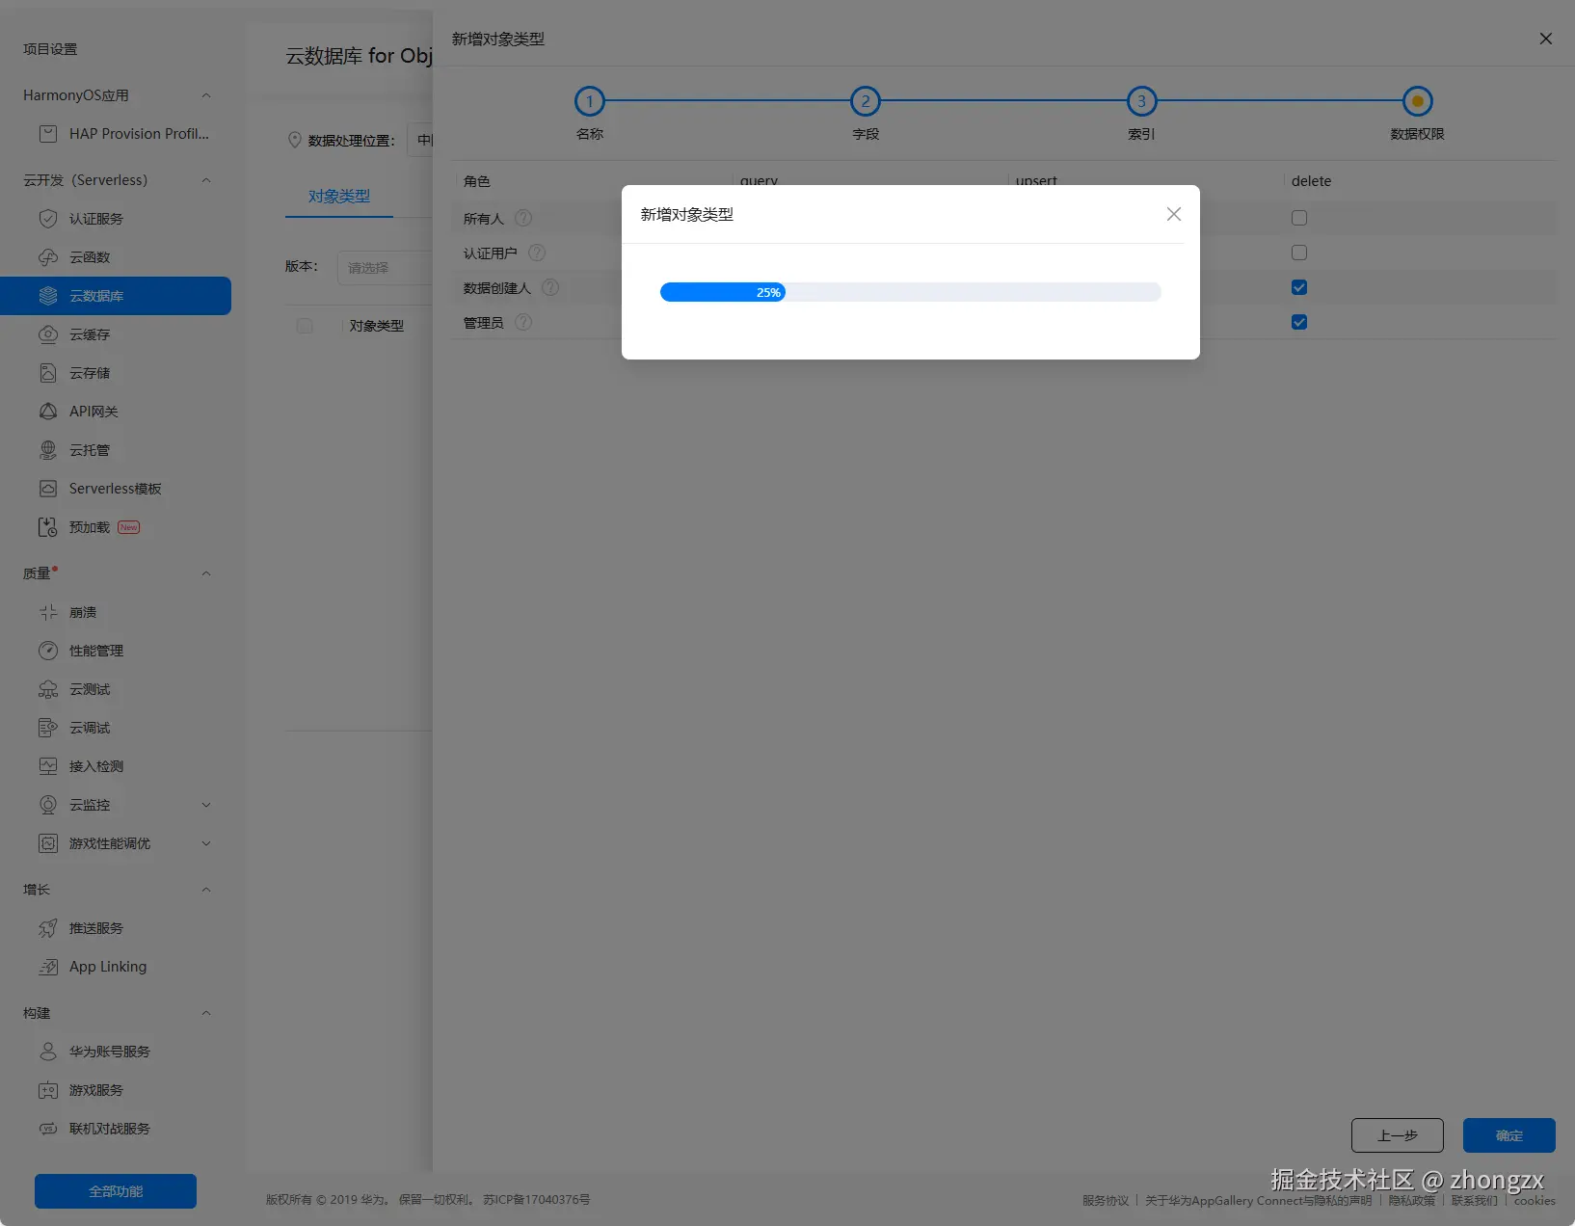Screen dimensions: 1575x1226
Task: Click the 云数据库 database stack icon
Action: [x=47, y=296]
